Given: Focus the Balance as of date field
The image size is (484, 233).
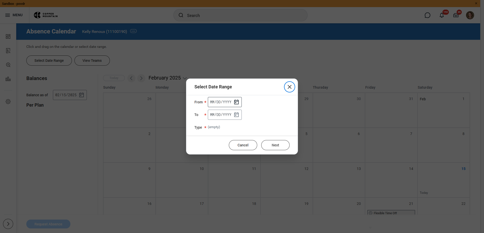Looking at the screenshot, I should click(70, 95).
